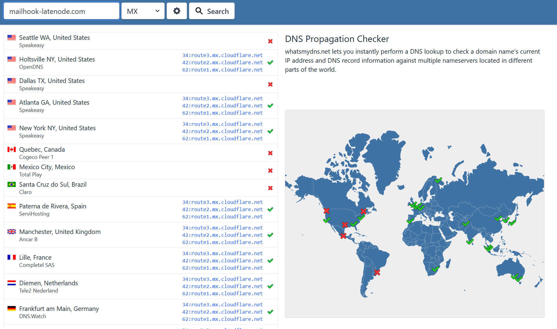Open 62:route1 link in New York NY row
Screen dimensions: 557x329
(x=222, y=138)
